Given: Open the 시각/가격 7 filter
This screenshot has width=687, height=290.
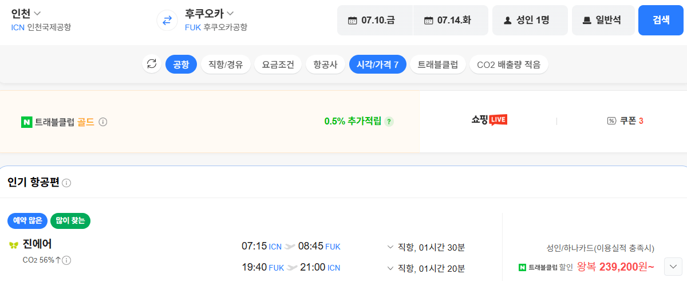Looking at the screenshot, I should (378, 65).
